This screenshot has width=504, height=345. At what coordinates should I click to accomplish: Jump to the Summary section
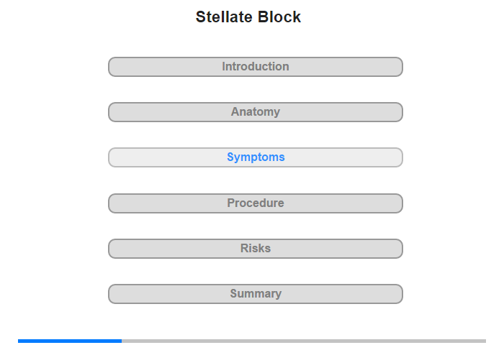click(x=256, y=294)
